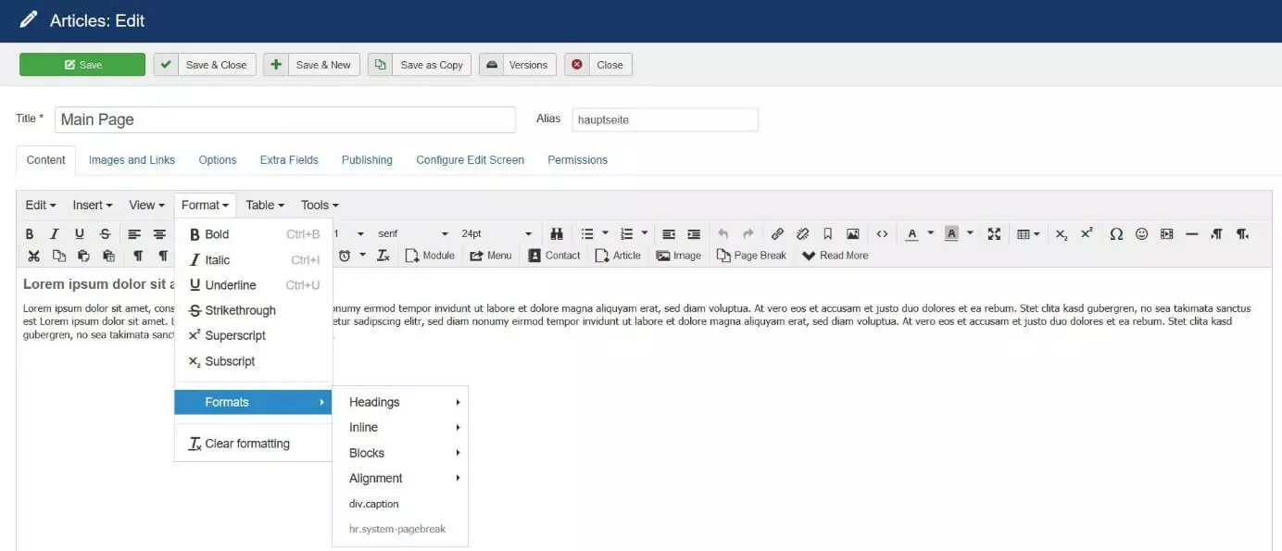The image size is (1282, 551).
Task: Open the font size 24pt dropdown
Action: point(496,234)
